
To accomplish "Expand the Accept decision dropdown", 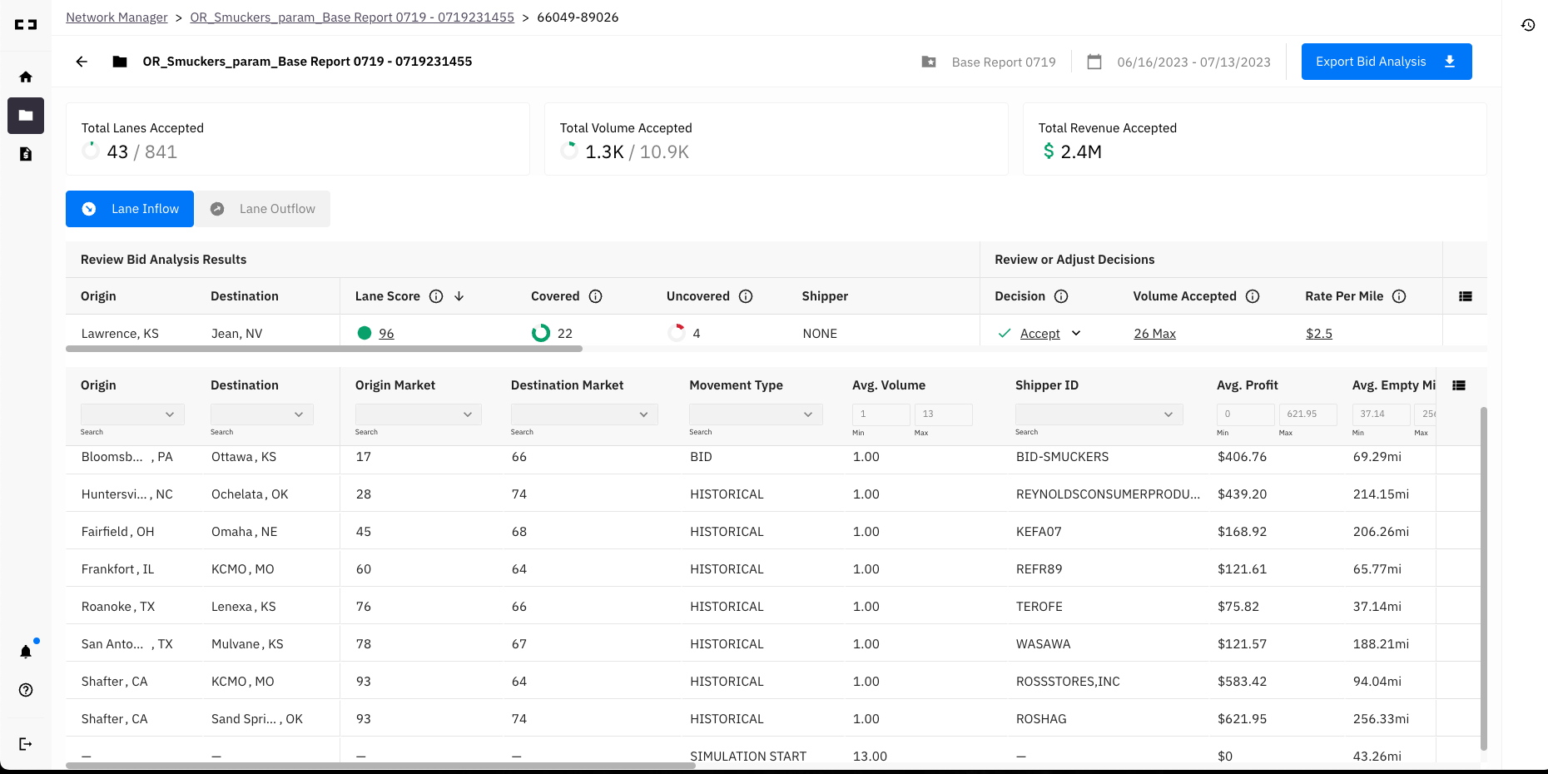I will [x=1077, y=333].
